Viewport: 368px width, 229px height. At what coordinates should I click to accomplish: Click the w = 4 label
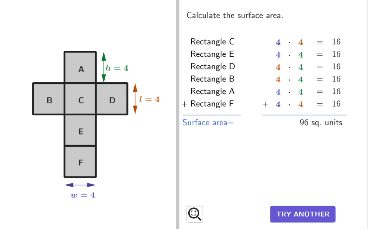[x=83, y=195]
